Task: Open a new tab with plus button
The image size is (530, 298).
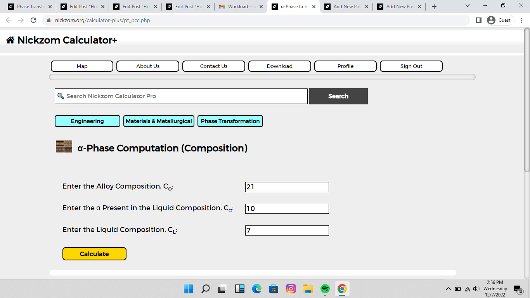Action: tap(434, 7)
